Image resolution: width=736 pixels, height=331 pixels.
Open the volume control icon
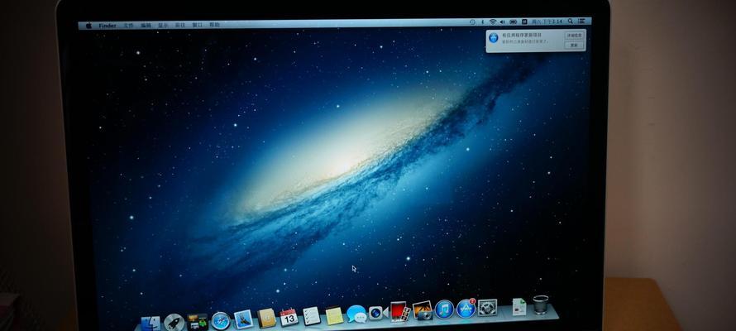coord(502,22)
